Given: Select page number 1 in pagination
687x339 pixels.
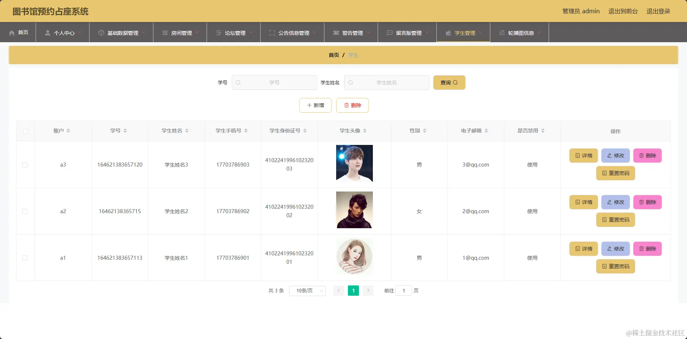Looking at the screenshot, I should pos(353,291).
